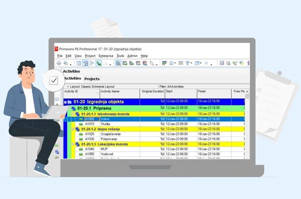
Task: Click the Progress Spotlight icon
Action: pyautogui.click(x=241, y=63)
